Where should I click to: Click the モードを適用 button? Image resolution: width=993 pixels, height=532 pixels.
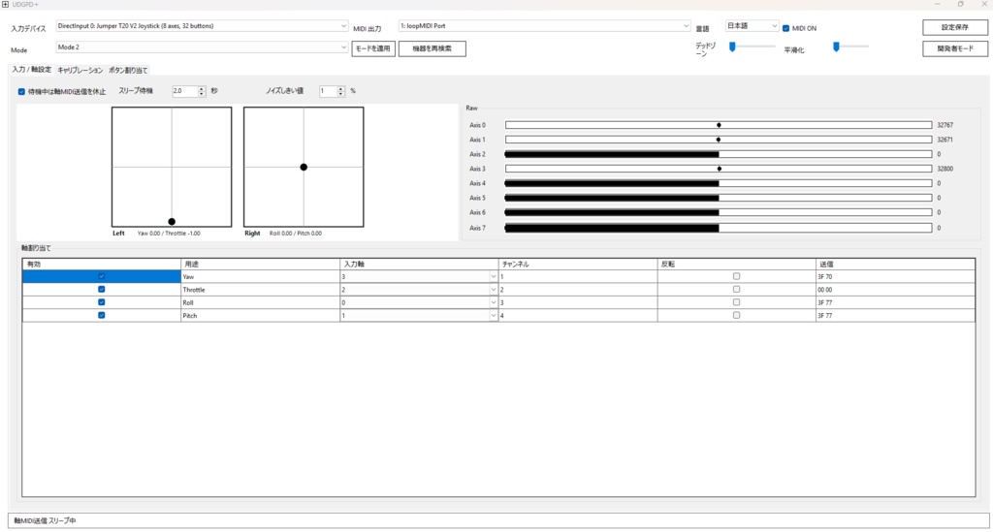pos(373,48)
